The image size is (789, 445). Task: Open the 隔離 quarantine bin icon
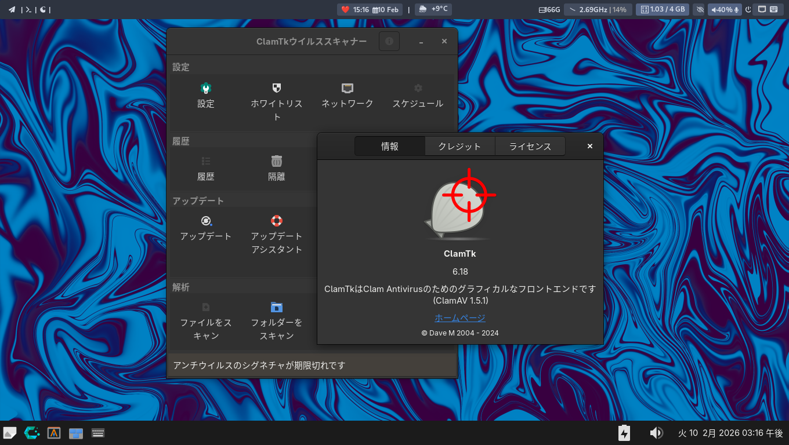277,161
